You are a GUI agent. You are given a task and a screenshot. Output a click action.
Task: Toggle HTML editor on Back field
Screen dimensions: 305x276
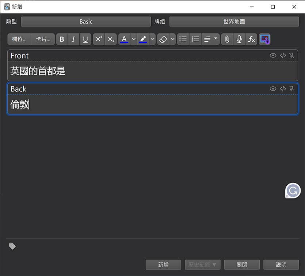[283, 89]
